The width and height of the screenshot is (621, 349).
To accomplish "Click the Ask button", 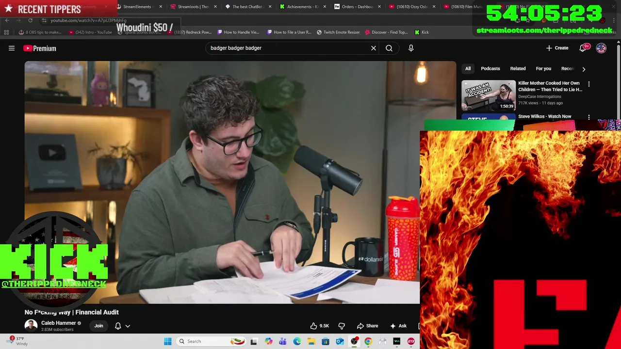I will [x=398, y=326].
